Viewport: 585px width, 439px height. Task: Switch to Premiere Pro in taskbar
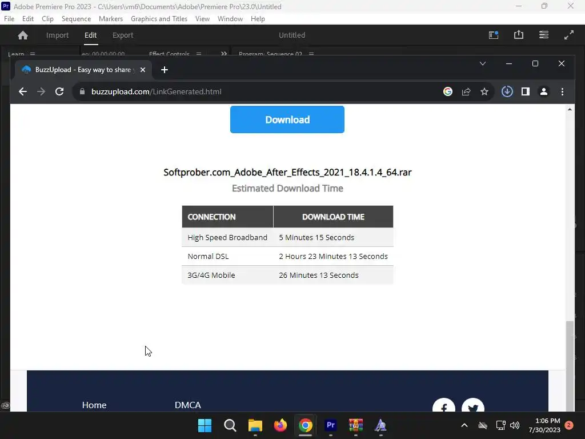[331, 425]
